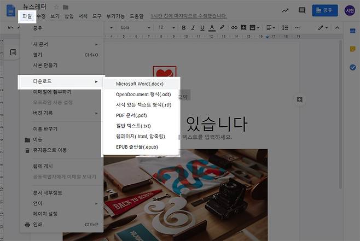Open the insert image dropdown
Screen dimensions: 360x241
click(254, 28)
